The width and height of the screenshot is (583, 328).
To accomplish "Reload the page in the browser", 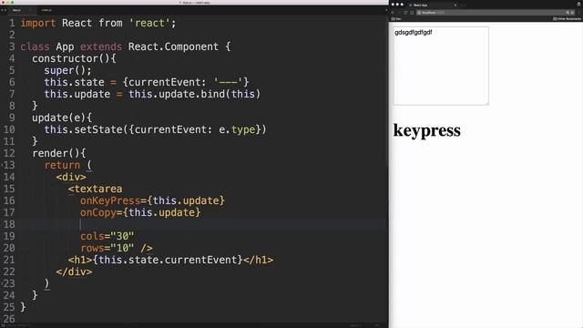I will point(405,13).
